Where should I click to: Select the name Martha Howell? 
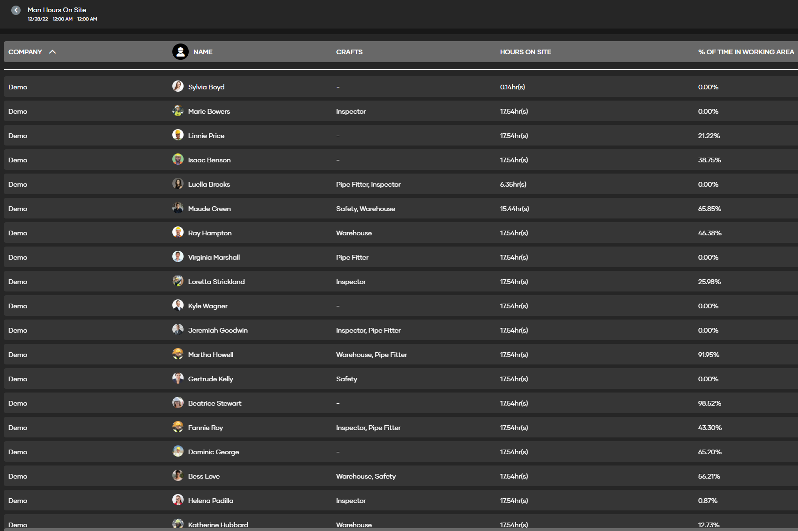click(x=211, y=355)
